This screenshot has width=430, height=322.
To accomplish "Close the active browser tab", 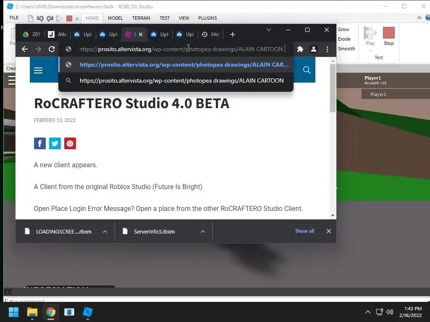I will (141, 34).
